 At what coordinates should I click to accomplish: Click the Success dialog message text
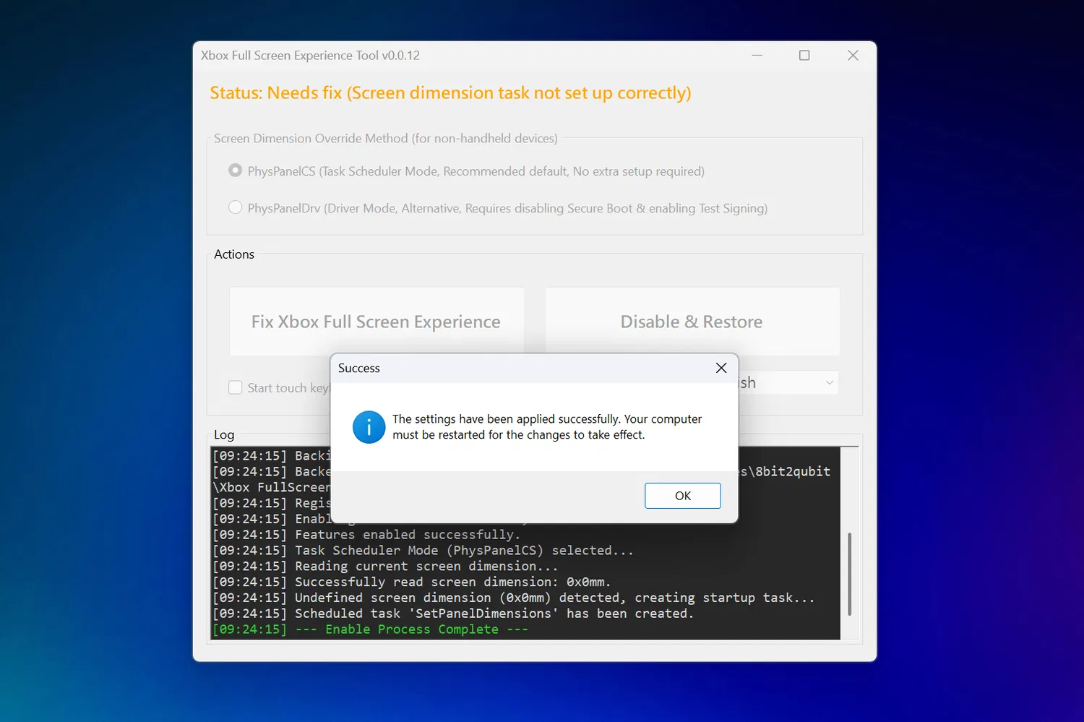click(x=547, y=427)
